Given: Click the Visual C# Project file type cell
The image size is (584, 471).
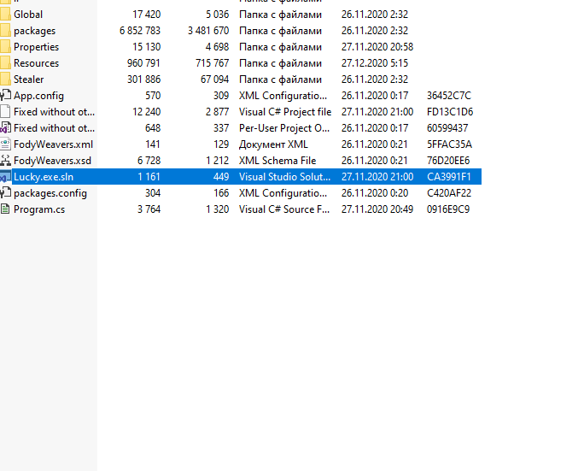Looking at the screenshot, I should (284, 112).
